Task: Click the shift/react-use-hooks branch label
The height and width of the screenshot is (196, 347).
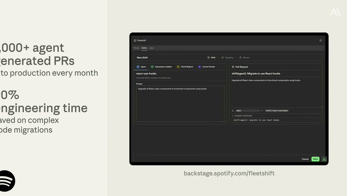Action: [x=277, y=111]
